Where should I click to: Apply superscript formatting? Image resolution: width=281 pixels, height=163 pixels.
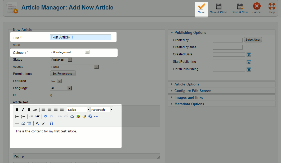click(x=43, y=123)
